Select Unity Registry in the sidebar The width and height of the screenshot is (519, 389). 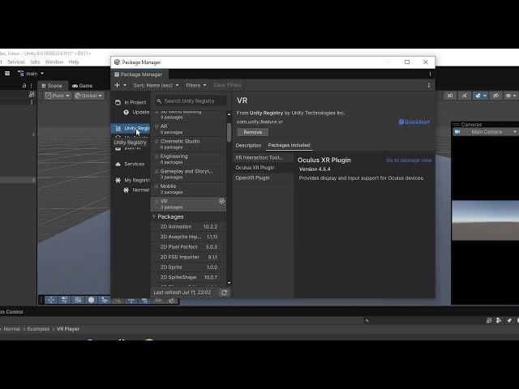131,128
